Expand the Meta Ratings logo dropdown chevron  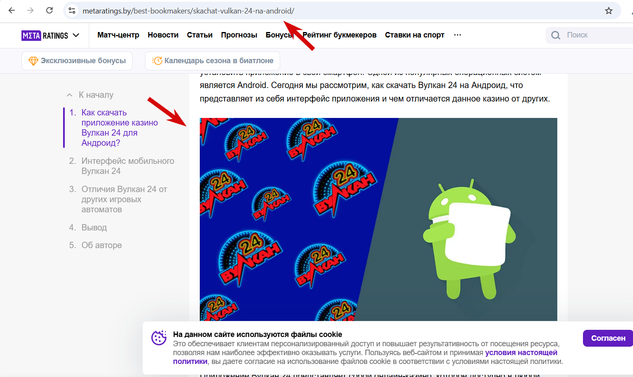(x=76, y=35)
